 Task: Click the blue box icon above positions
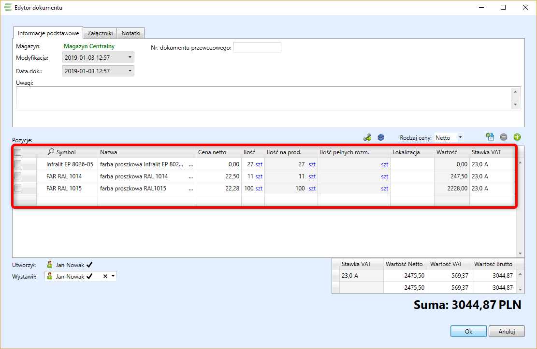tap(381, 137)
